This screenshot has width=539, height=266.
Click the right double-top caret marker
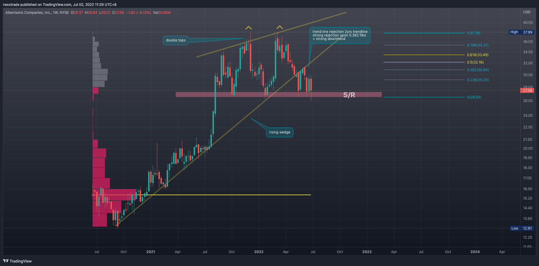coord(279,27)
